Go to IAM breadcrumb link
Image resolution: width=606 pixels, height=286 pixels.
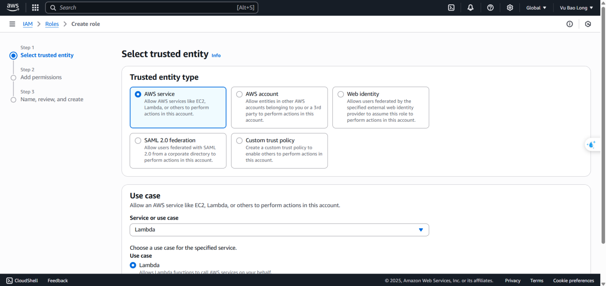click(x=28, y=24)
